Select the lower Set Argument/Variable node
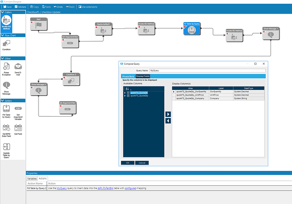The height and width of the screenshot is (204, 292). pyautogui.click(x=68, y=107)
